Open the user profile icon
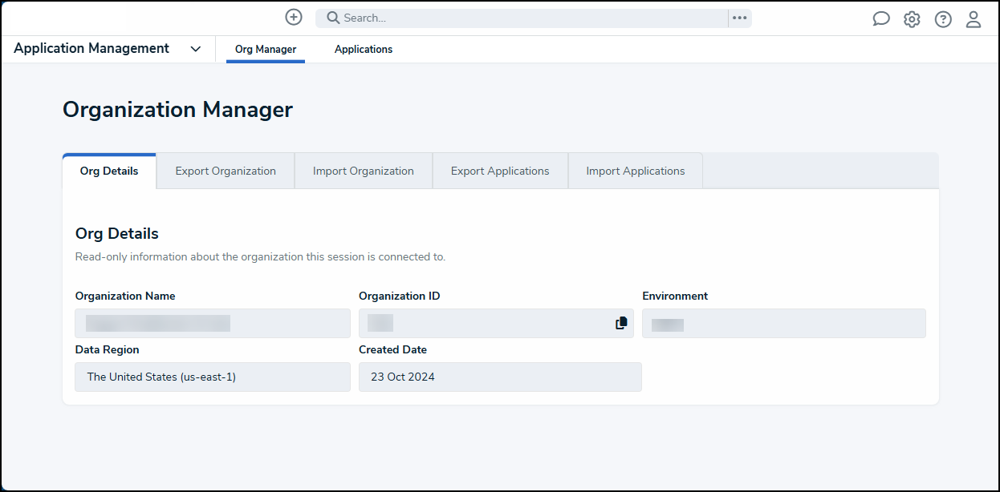The image size is (1000, 492). [x=974, y=19]
